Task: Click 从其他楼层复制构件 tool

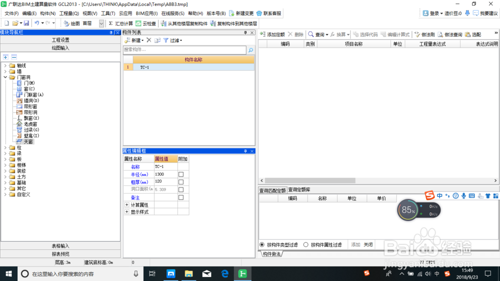Action: click(x=184, y=23)
